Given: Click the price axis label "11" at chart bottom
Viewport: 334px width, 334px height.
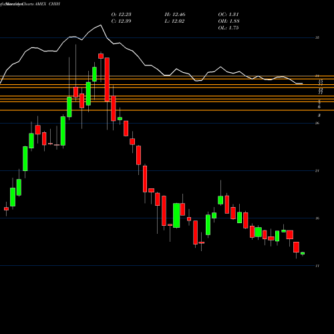Looking at the screenshot, I should (x=317, y=266).
